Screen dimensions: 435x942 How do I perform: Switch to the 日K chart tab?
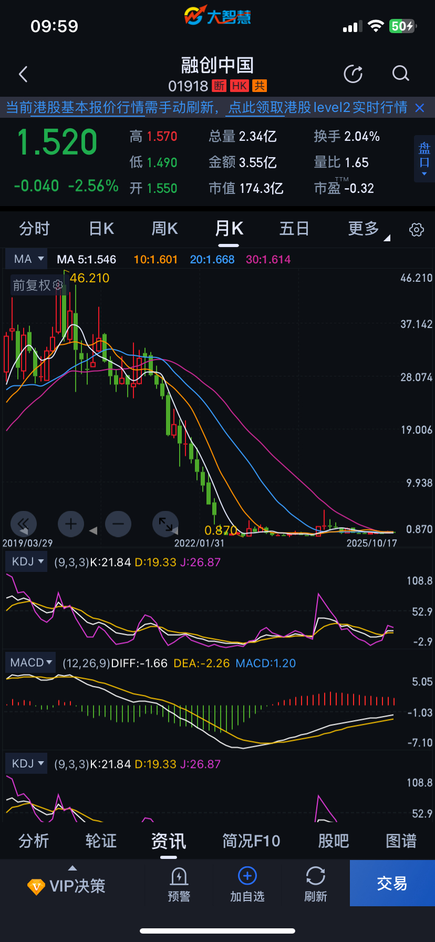[x=101, y=229]
